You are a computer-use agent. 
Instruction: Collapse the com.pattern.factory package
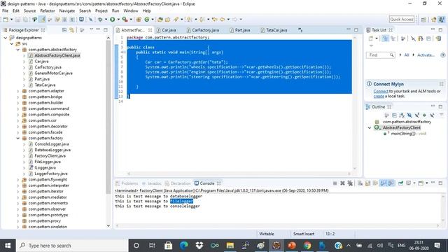[x=18, y=139]
